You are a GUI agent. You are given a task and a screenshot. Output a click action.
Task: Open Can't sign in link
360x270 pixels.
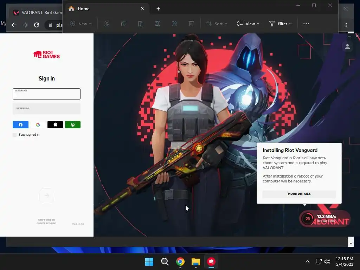pos(47,220)
